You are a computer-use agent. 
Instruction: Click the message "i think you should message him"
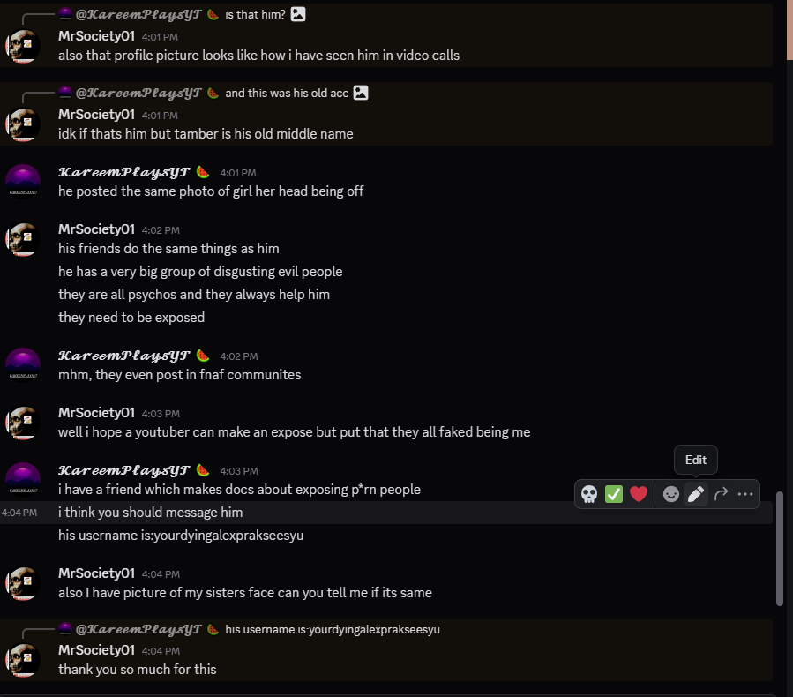tap(150, 513)
